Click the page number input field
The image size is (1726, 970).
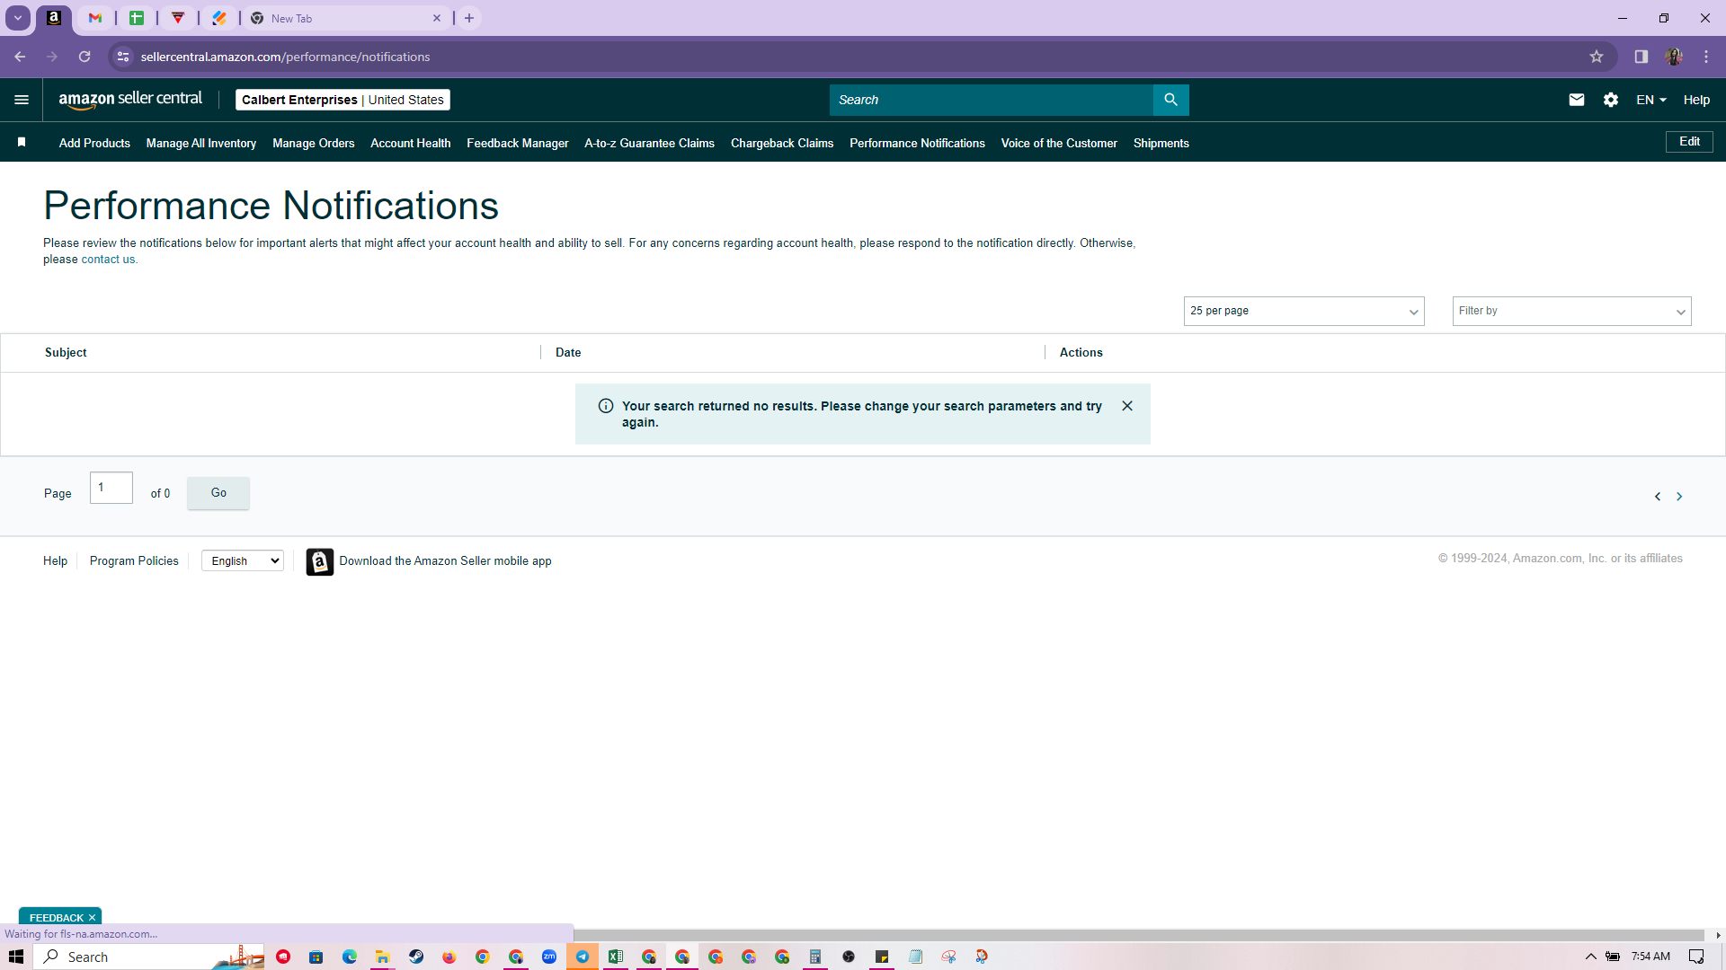pyautogui.click(x=111, y=488)
